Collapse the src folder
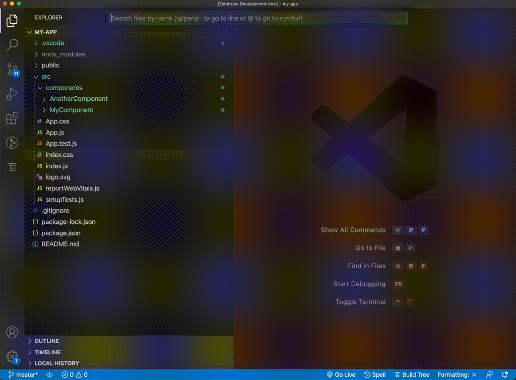This screenshot has width=516, height=380. [129, 76]
